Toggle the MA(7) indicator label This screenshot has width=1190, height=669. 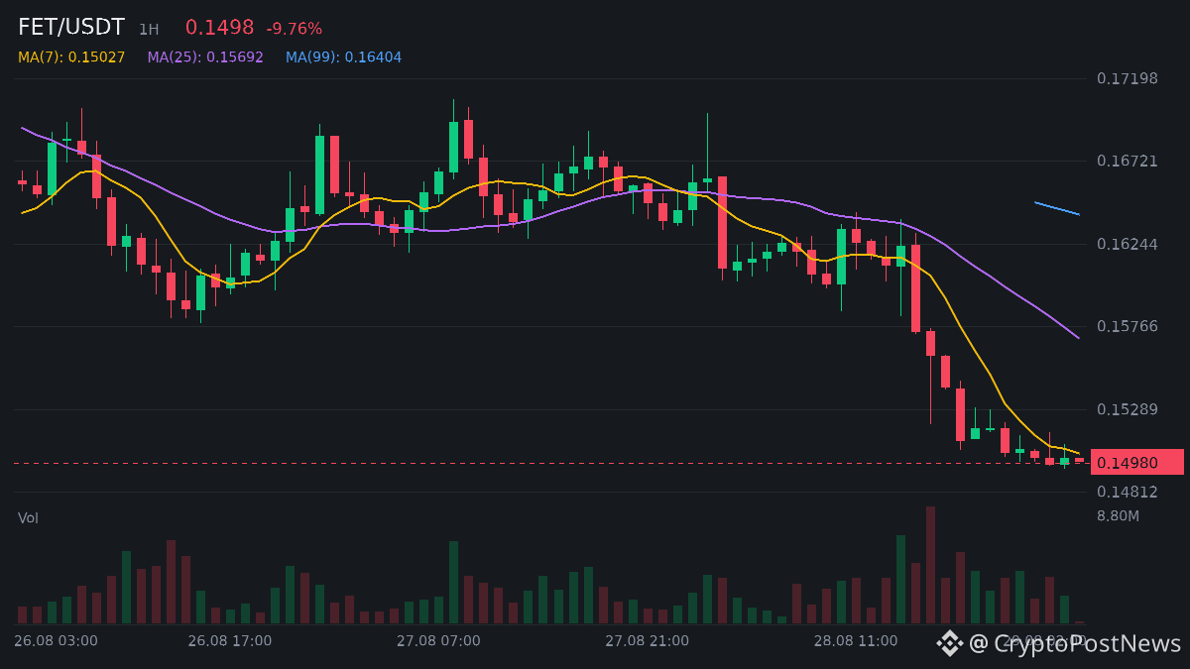click(x=71, y=57)
